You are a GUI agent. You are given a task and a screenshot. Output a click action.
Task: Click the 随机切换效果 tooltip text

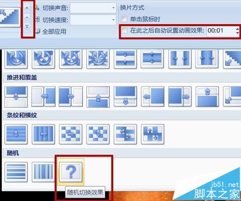[x=85, y=192]
